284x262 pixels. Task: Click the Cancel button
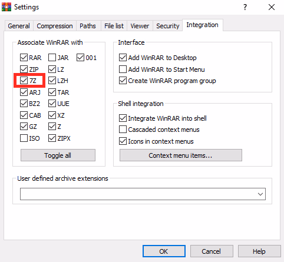pyautogui.click(x=212, y=251)
